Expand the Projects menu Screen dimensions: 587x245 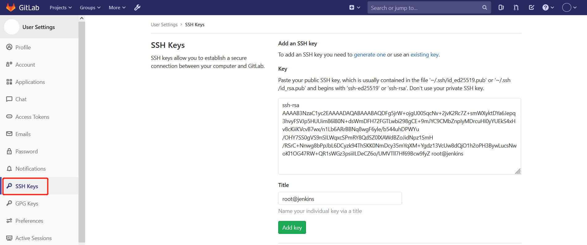click(x=61, y=7)
